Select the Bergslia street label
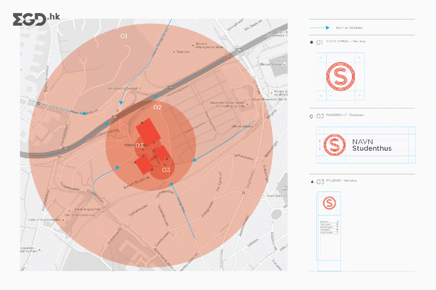 click(272, 114)
